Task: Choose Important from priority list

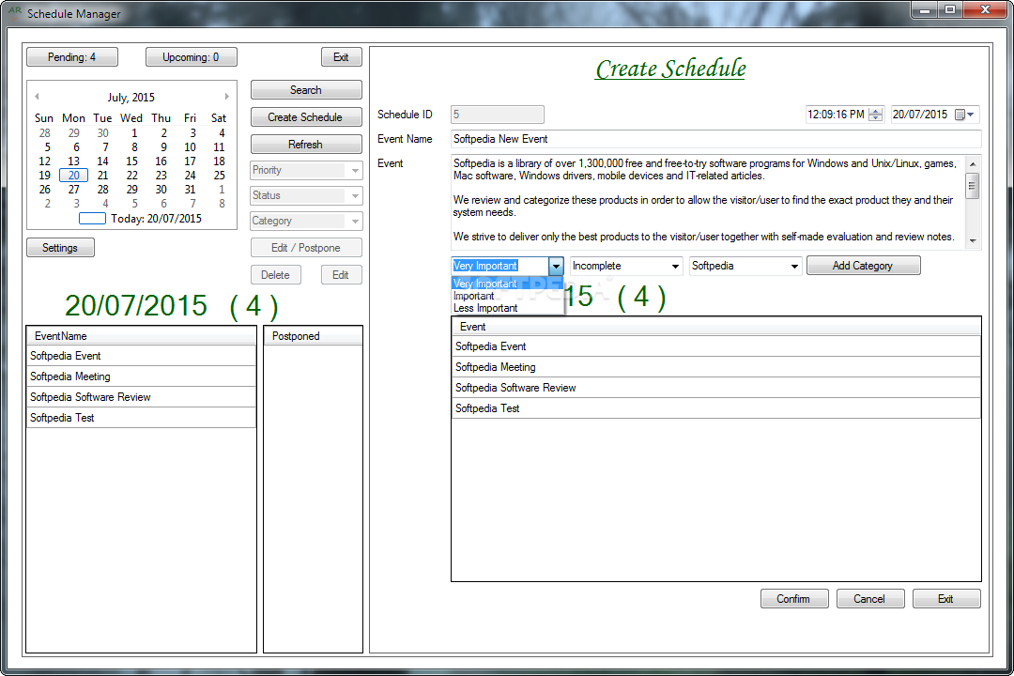Action: click(507, 296)
